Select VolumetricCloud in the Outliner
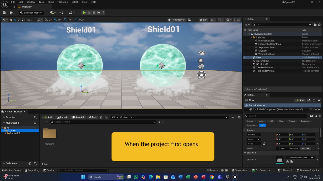This screenshot has height=181, width=323. (x=267, y=54)
